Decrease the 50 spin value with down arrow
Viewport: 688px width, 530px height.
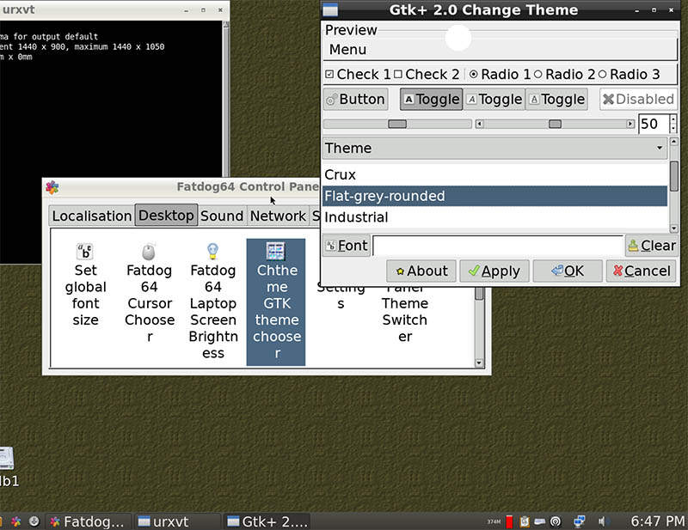pyautogui.click(x=673, y=129)
